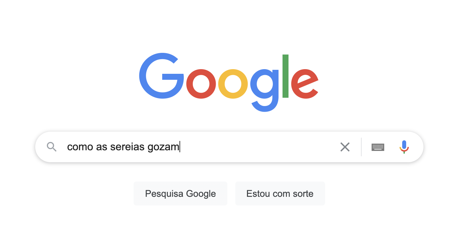This screenshot has width=464, height=252.
Task: Click the text caret after the query
Action: point(180,147)
